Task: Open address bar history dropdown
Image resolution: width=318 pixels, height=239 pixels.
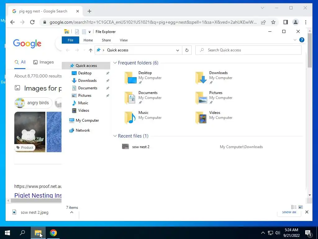Action: [177, 50]
